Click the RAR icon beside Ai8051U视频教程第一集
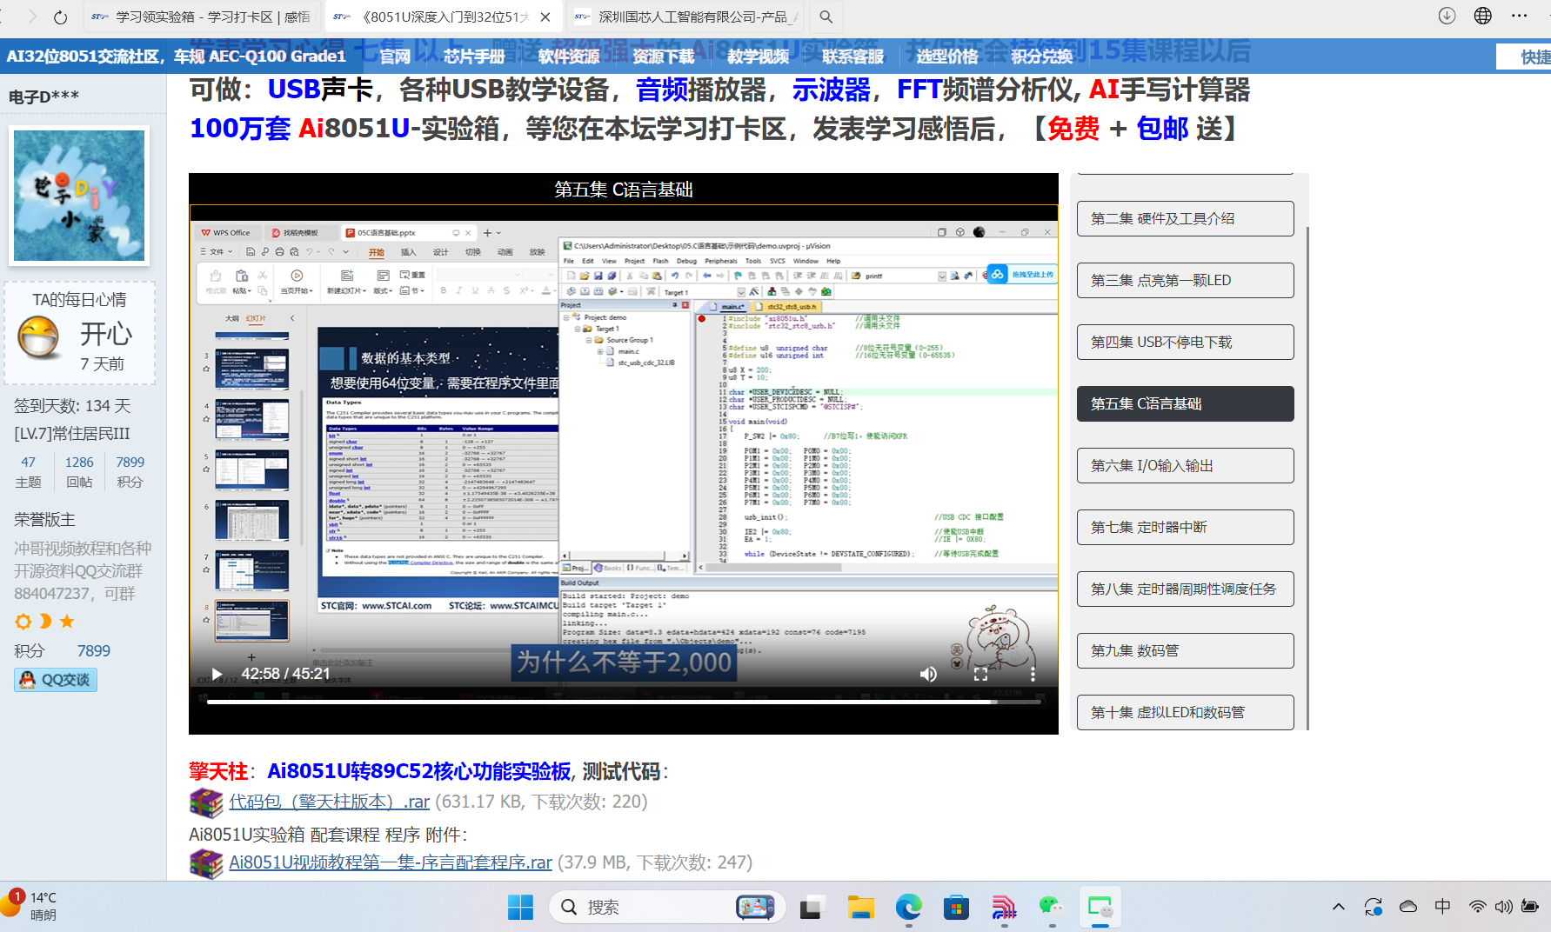1551x932 pixels. pos(206,863)
